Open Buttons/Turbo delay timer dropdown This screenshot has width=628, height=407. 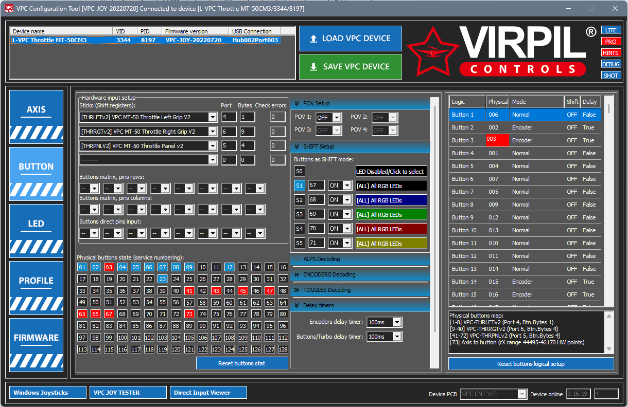click(397, 337)
